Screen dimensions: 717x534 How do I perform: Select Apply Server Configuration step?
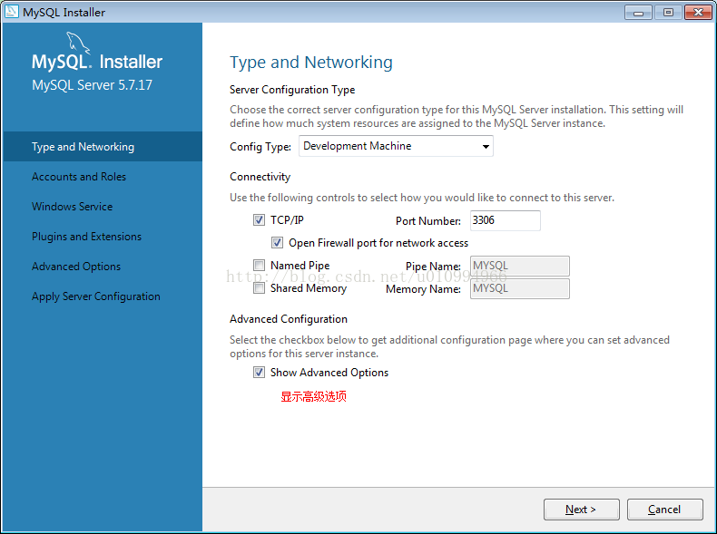point(96,296)
